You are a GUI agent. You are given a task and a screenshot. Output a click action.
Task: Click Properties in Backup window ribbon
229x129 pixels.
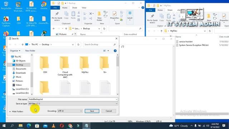[x=114, y=16]
